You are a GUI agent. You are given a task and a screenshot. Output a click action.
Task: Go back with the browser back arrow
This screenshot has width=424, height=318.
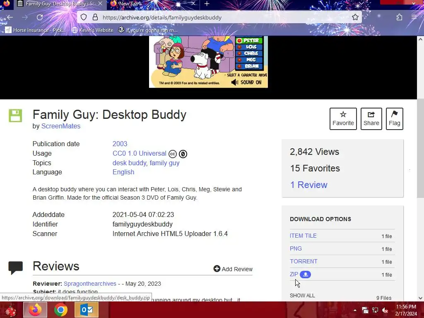click(10, 17)
